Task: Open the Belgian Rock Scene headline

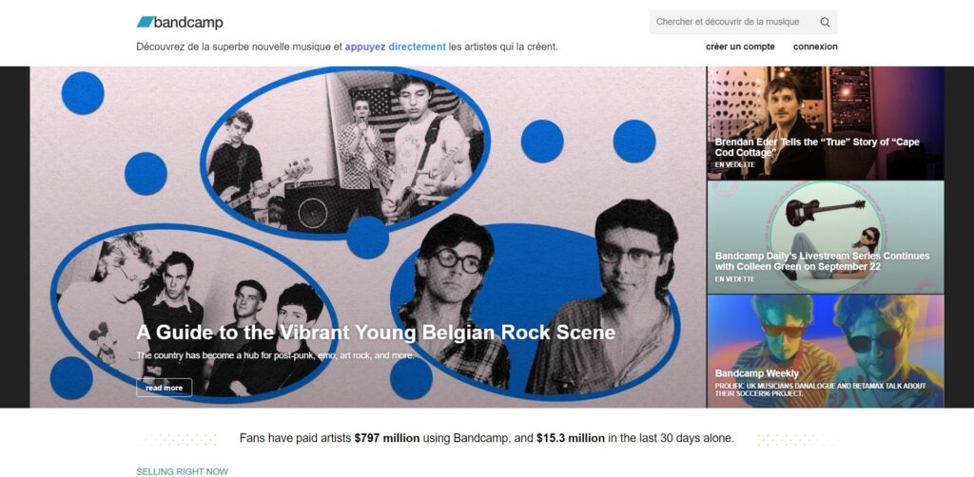Action: click(x=376, y=333)
